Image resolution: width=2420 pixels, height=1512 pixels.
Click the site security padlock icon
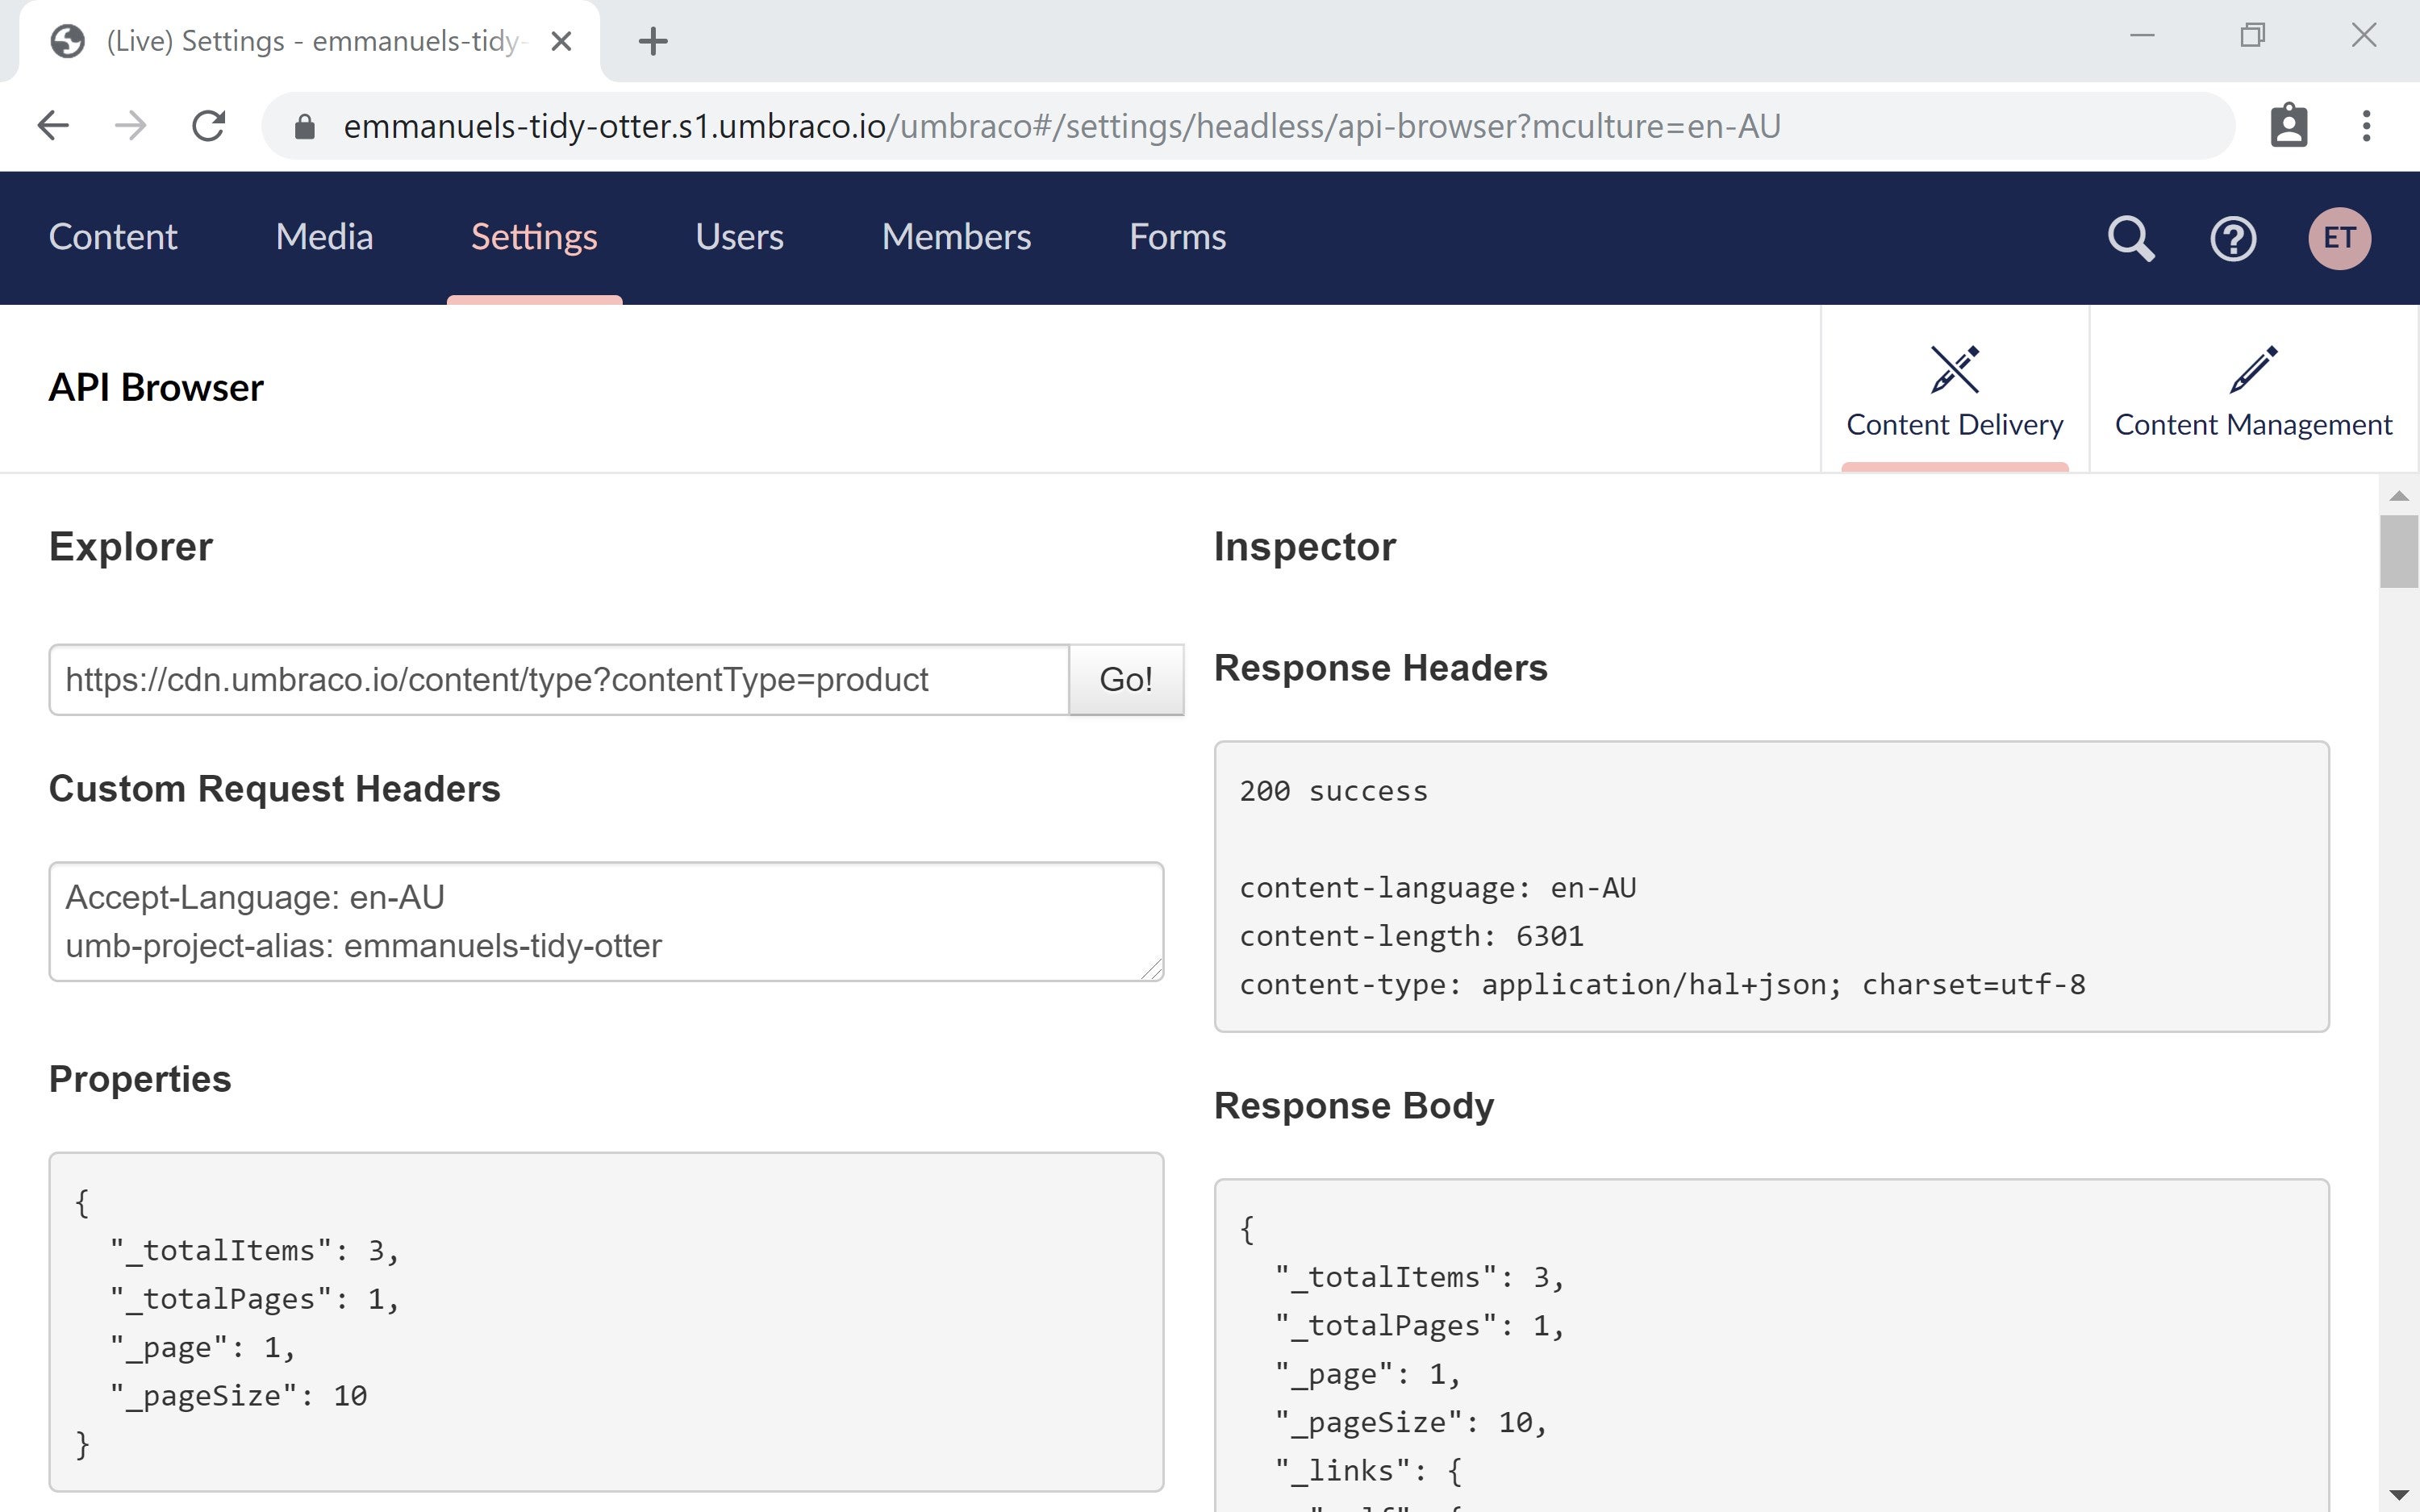[x=303, y=126]
